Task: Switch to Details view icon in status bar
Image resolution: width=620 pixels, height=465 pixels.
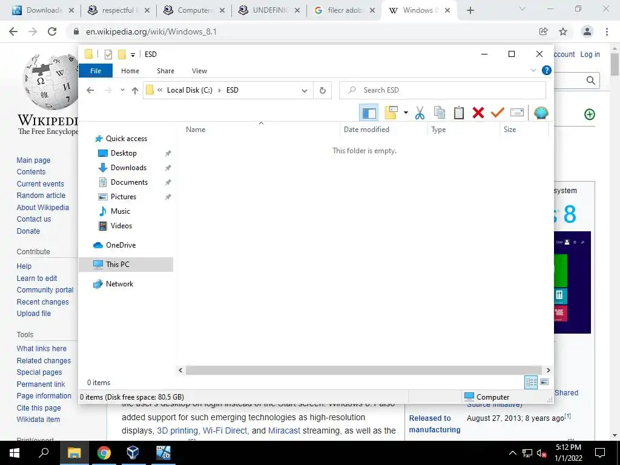Action: [x=531, y=382]
